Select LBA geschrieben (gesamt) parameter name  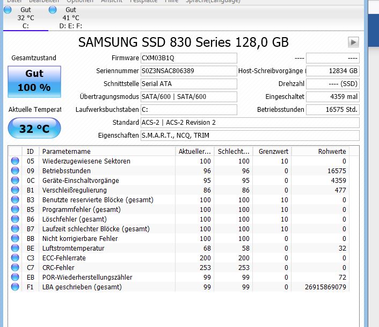82,287
